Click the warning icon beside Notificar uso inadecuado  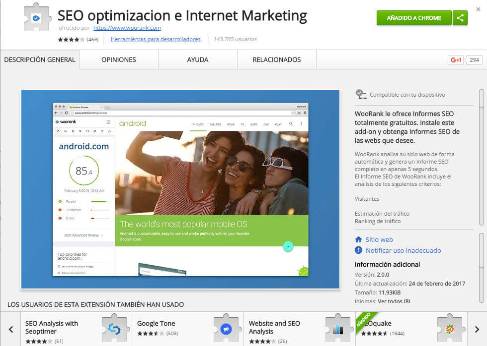pos(358,250)
